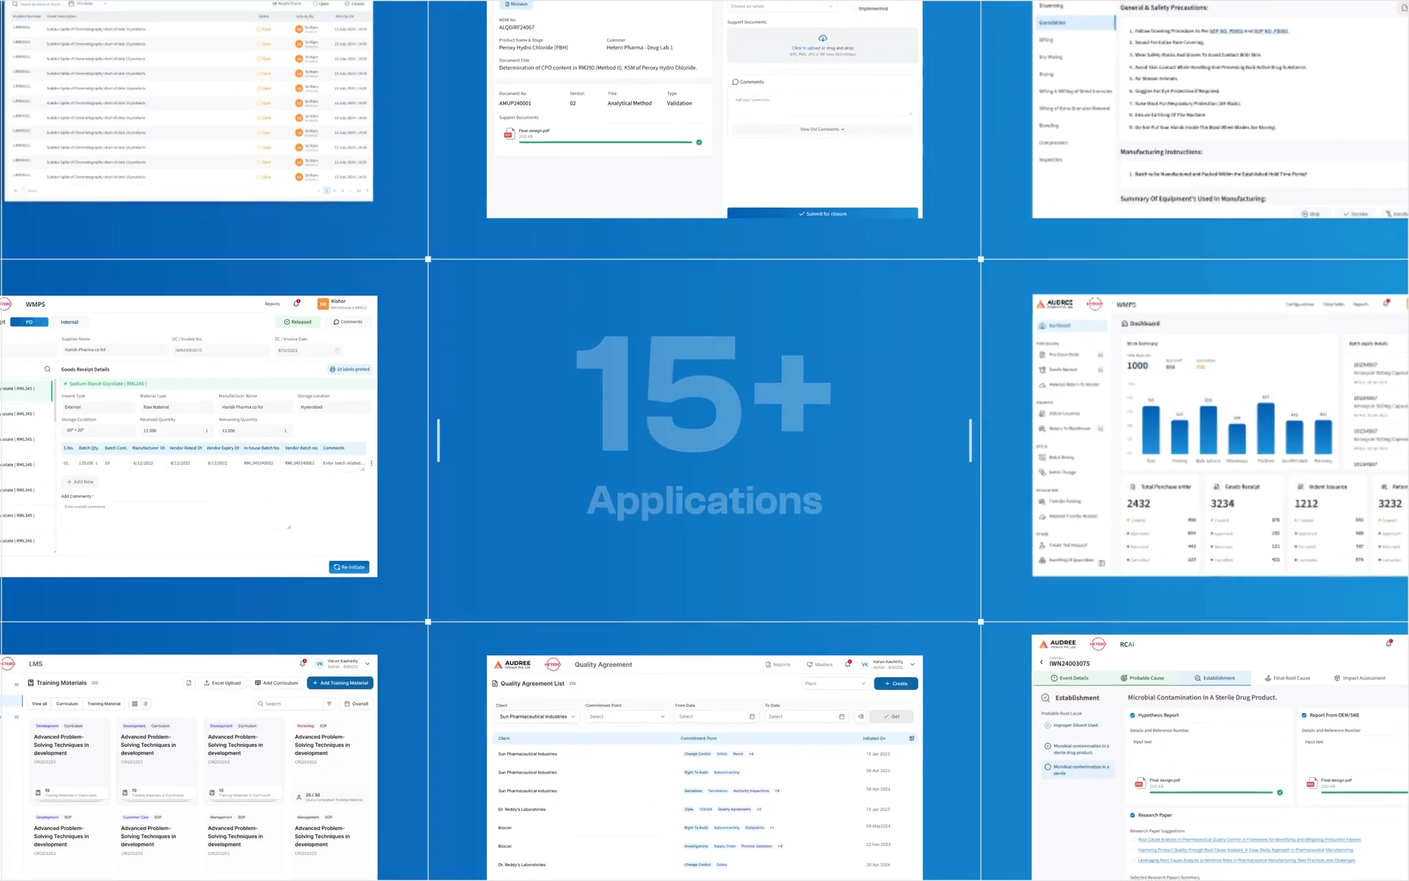The width and height of the screenshot is (1409, 881).
Task: Open the LMS notification bell
Action: click(x=302, y=664)
